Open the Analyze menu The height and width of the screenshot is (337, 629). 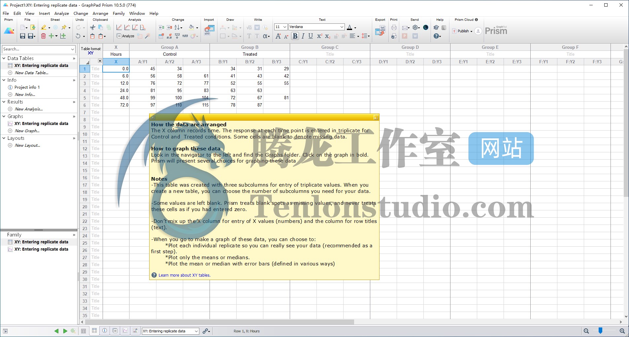(61, 13)
